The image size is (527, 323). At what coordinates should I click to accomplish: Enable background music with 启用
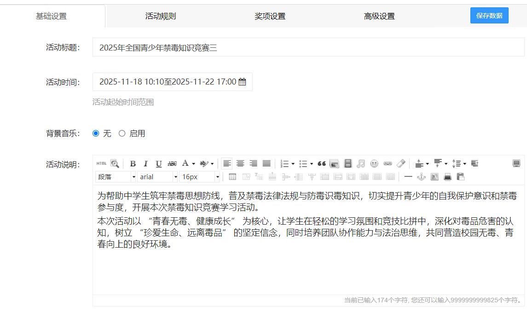tap(122, 133)
